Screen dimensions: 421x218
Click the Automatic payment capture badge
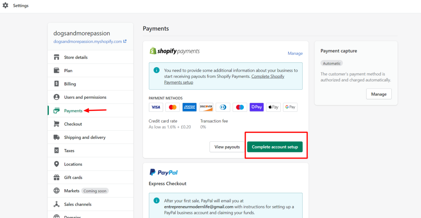pos(332,64)
